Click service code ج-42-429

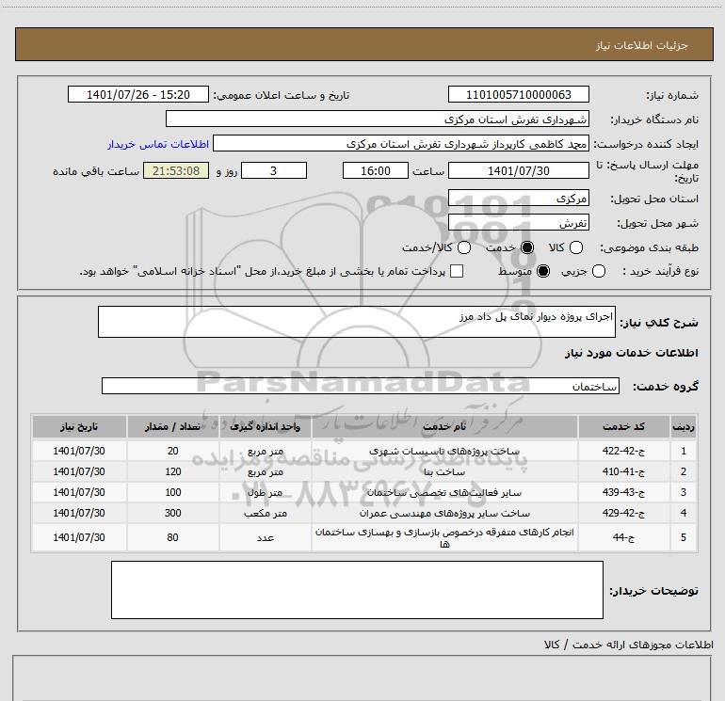click(x=623, y=514)
